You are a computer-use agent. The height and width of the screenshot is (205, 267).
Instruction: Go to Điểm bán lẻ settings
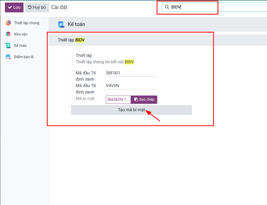tap(24, 57)
